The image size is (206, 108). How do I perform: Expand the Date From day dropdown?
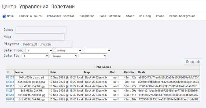tap(39, 51)
